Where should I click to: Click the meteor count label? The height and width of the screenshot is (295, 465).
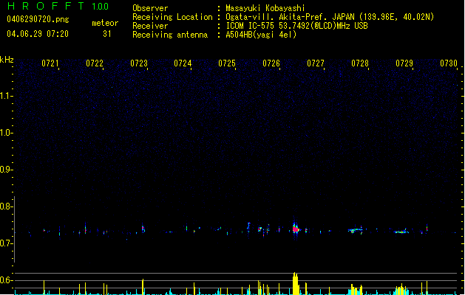(x=105, y=23)
